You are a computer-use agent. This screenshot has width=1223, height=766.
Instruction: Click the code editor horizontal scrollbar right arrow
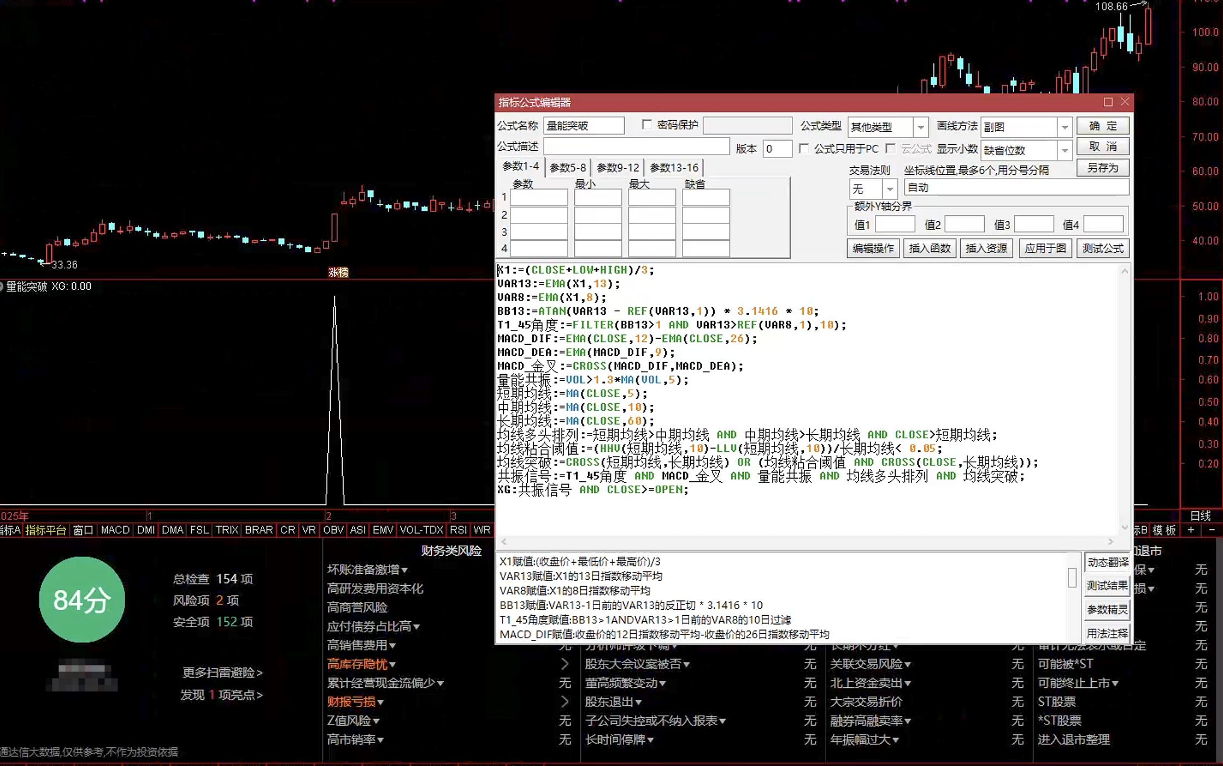click(1110, 541)
